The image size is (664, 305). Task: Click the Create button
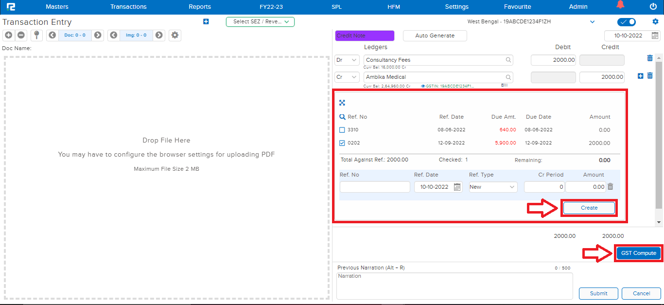coord(589,208)
